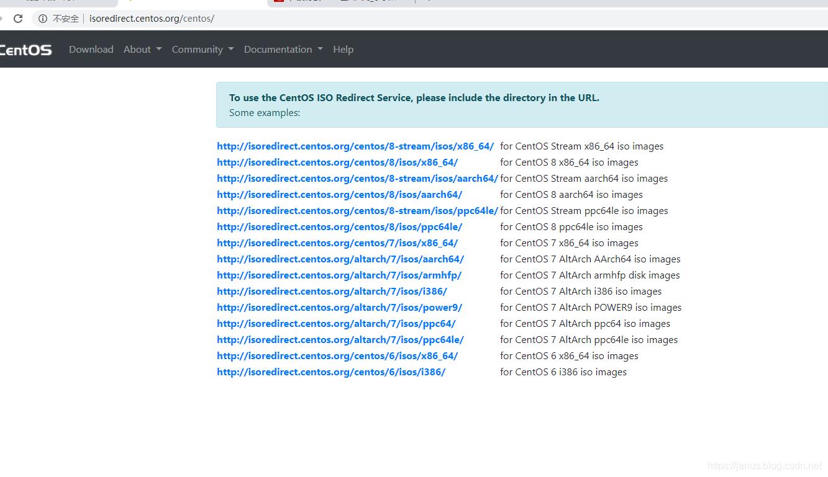Open the centos/8/isos/aarch64 link
This screenshot has height=477, width=828.
point(339,195)
